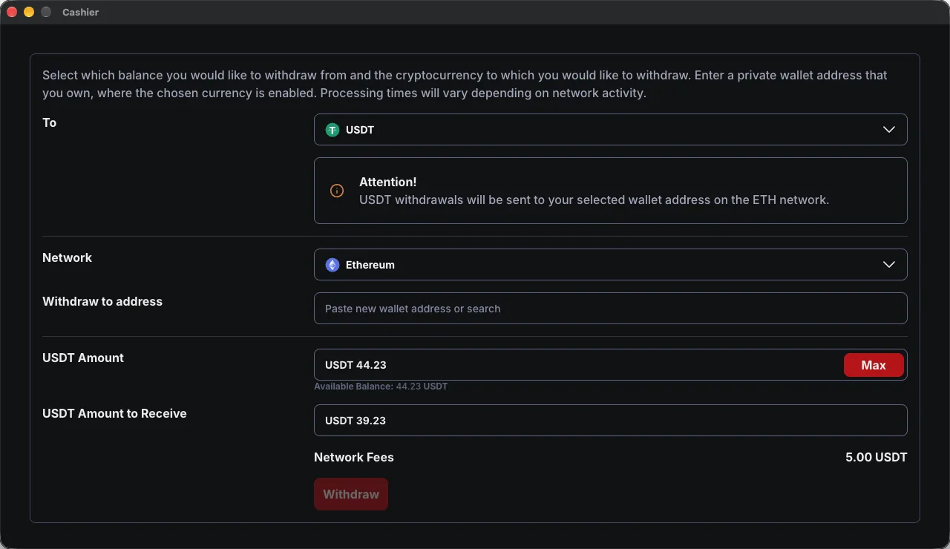Close the Cashier window
The height and width of the screenshot is (549, 950).
point(12,13)
